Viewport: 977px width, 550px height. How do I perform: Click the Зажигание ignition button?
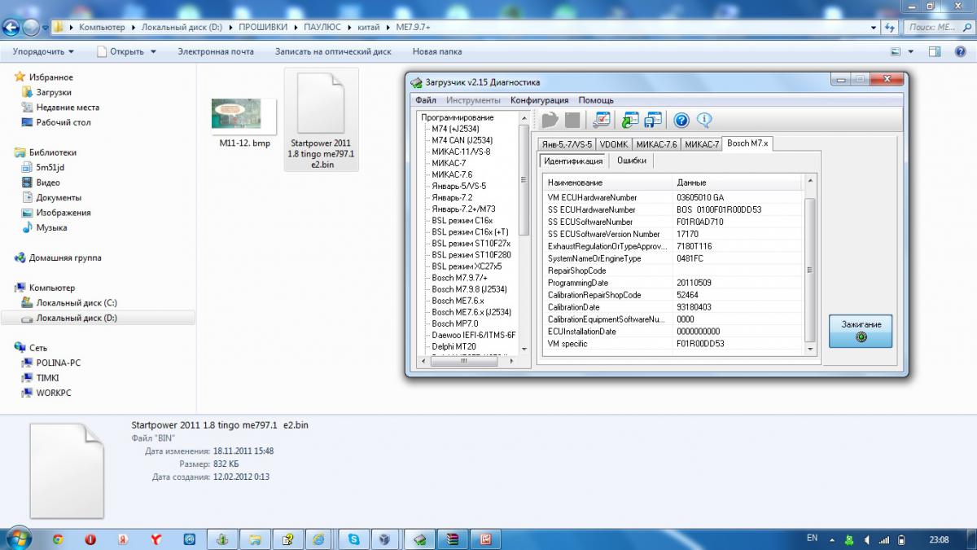coord(861,330)
